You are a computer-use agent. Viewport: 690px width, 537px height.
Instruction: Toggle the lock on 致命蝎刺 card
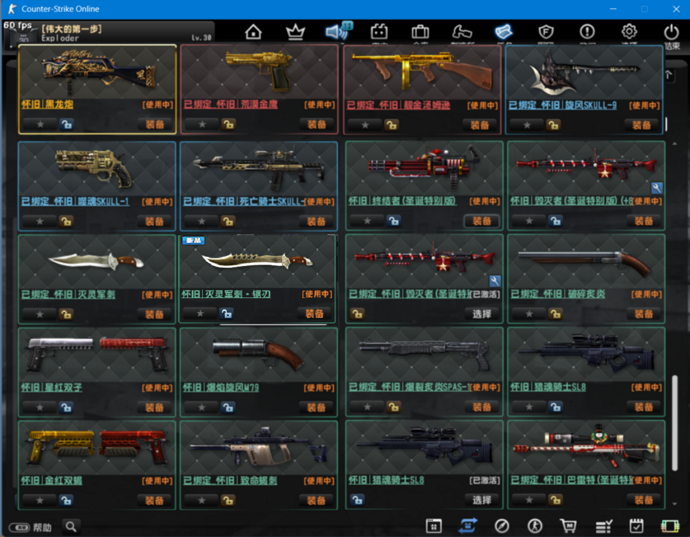[228, 501]
